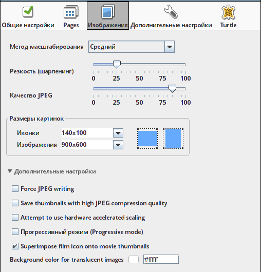The width and height of the screenshot is (261, 272).
Task: Click the Качество JPEG slider handle
Action: point(173,89)
